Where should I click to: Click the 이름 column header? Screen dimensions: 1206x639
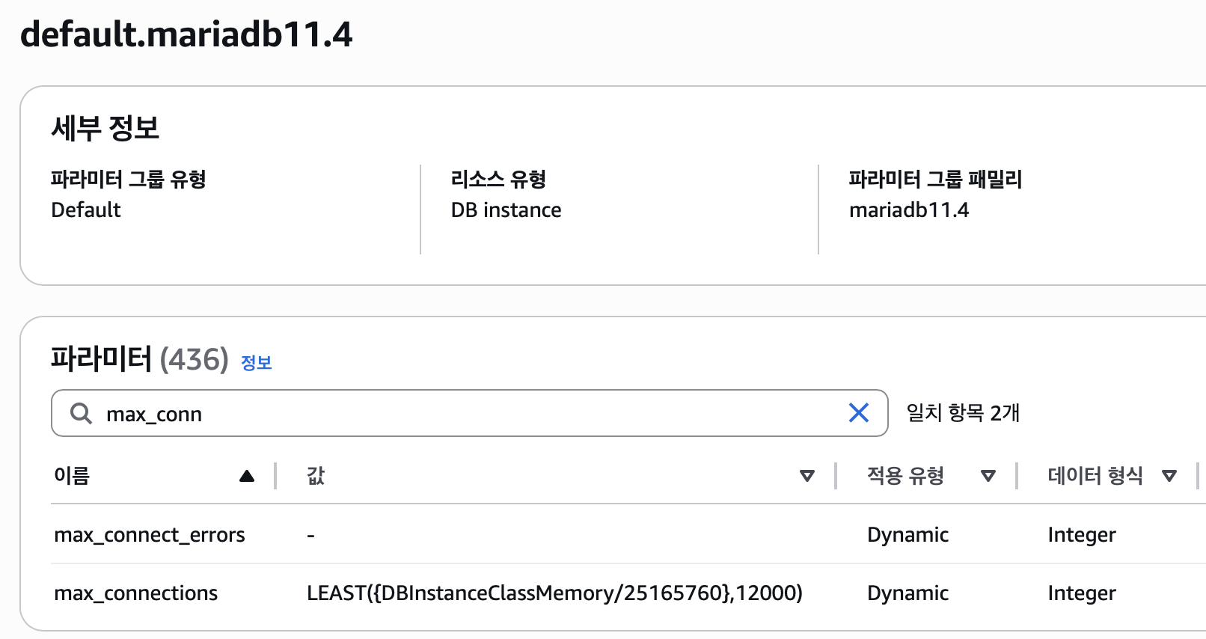click(x=72, y=476)
